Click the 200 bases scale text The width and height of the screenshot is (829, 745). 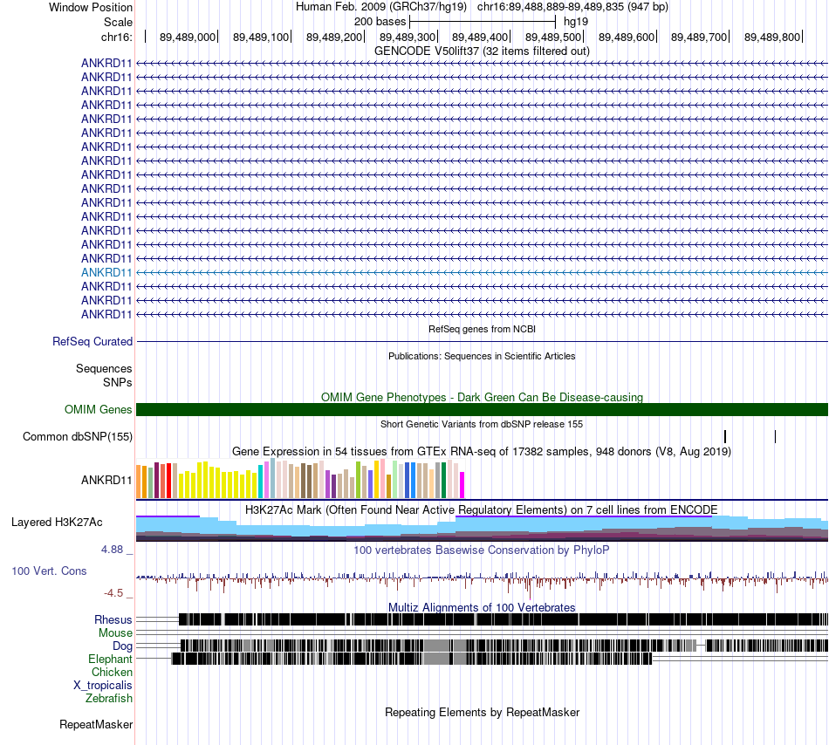(x=380, y=22)
